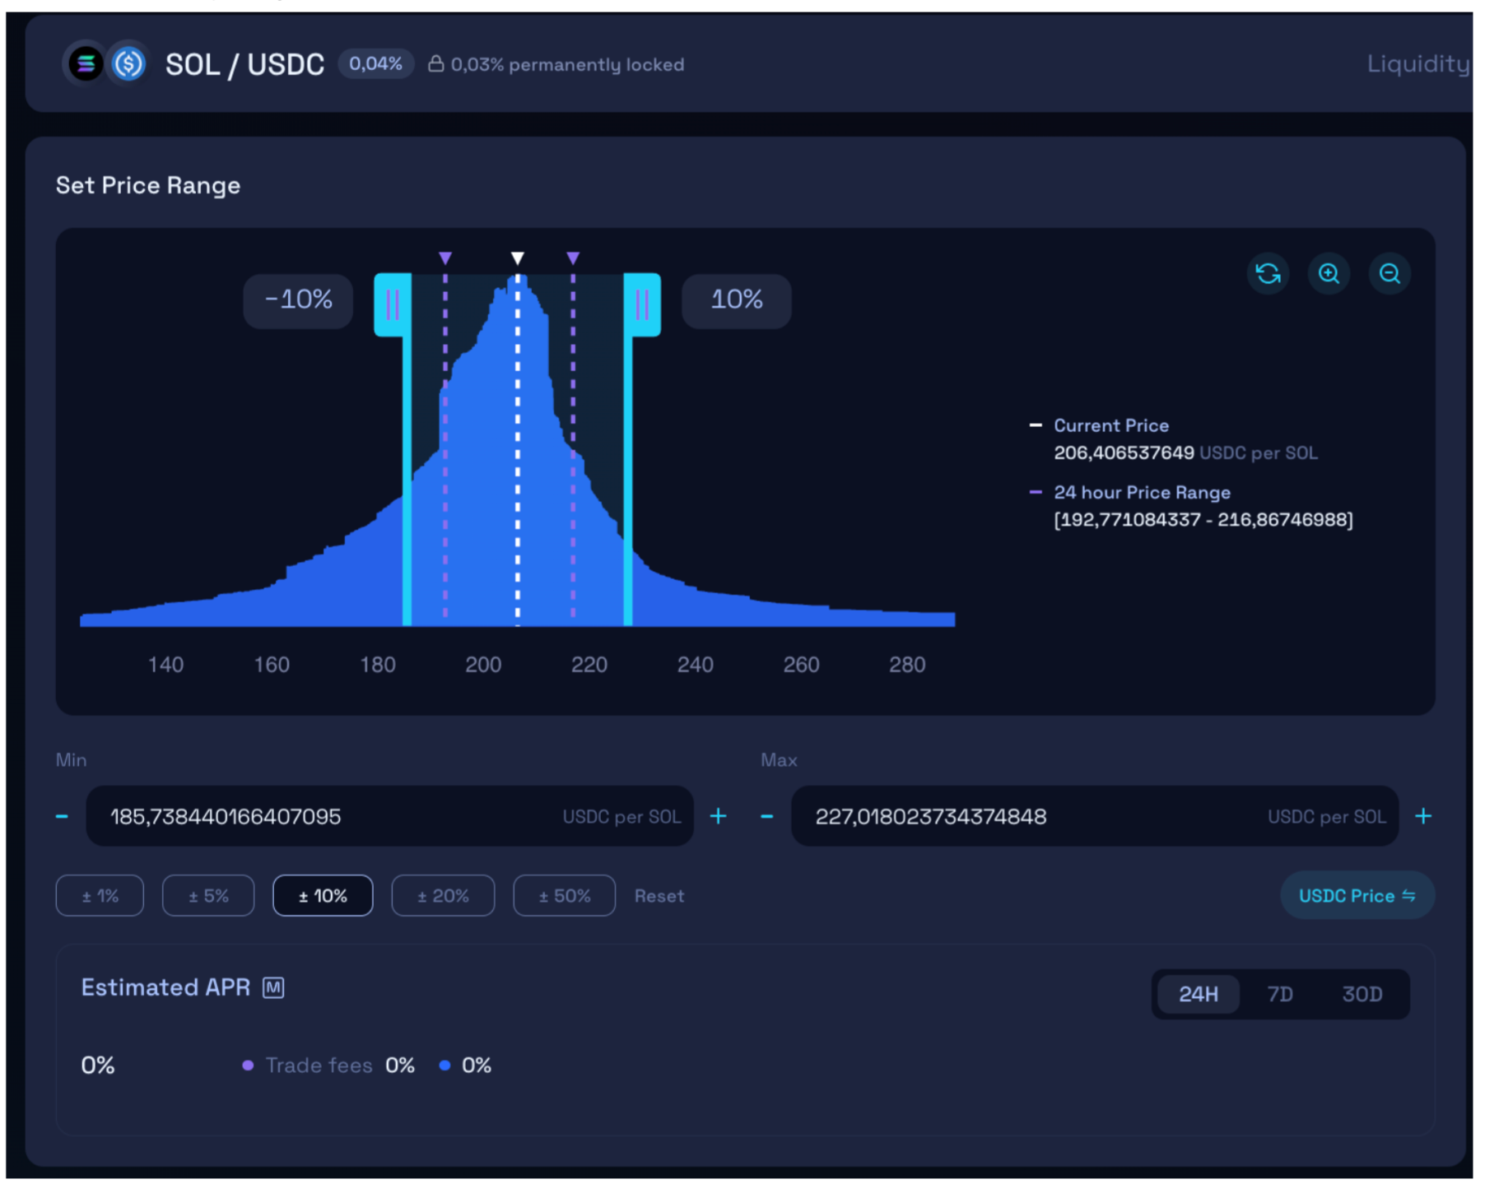Click the USDC token logo icon
Image resolution: width=1485 pixels, height=1193 pixels.
click(128, 63)
